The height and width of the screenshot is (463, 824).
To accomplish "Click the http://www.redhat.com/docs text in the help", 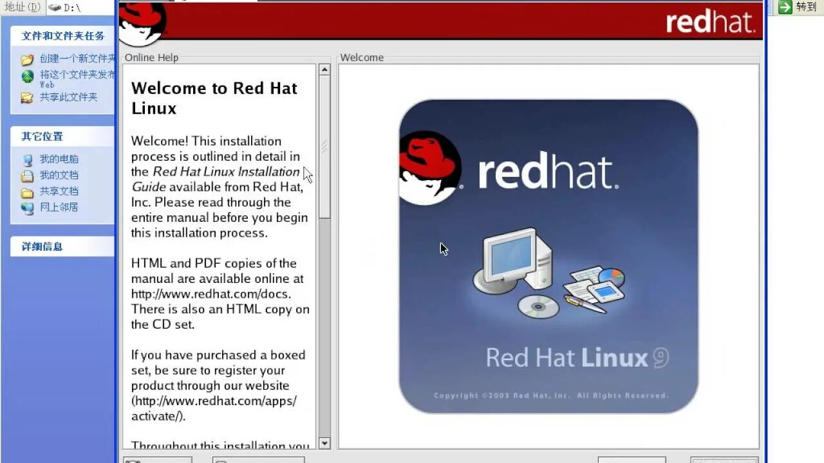I will click(211, 294).
